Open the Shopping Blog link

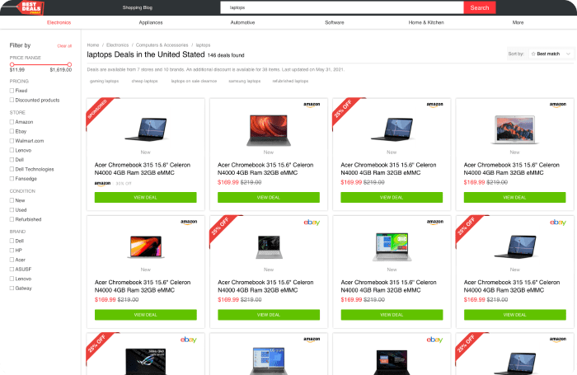[138, 7]
